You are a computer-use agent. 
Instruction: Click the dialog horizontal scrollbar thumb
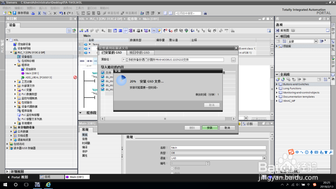(x=165, y=119)
